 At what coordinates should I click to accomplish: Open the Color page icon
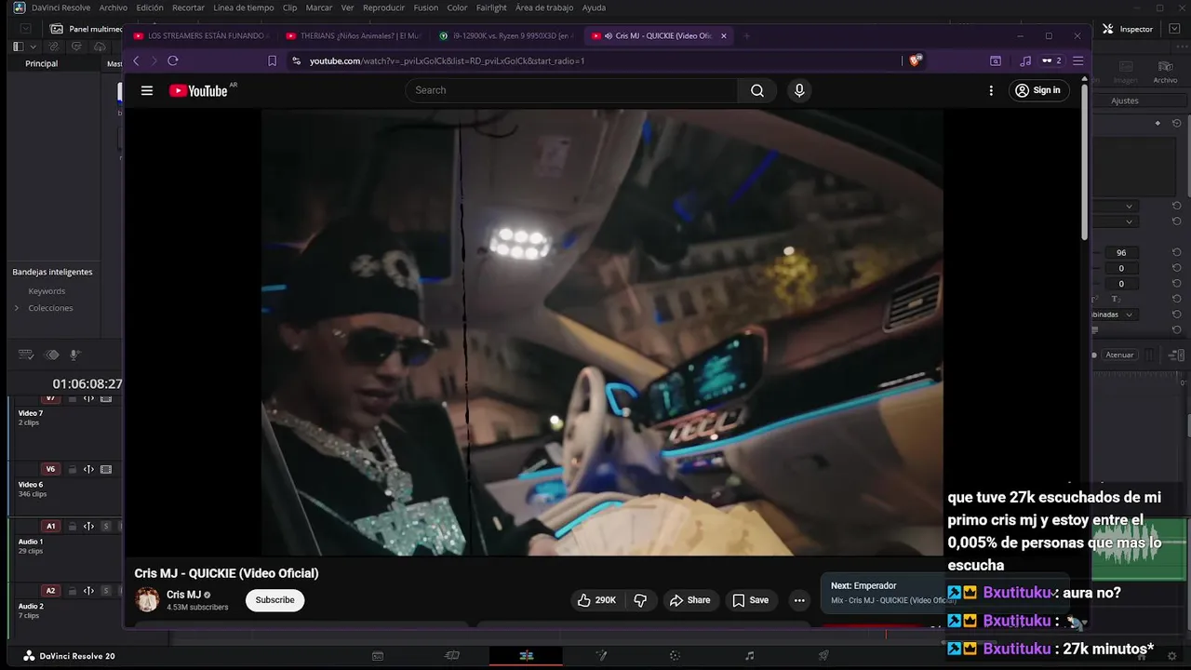(x=676, y=656)
